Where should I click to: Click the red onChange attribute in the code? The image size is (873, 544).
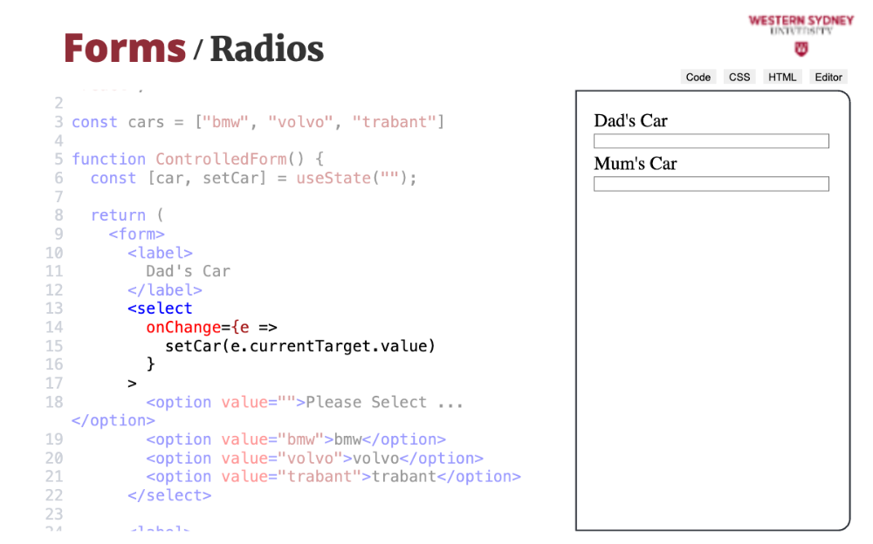click(183, 327)
